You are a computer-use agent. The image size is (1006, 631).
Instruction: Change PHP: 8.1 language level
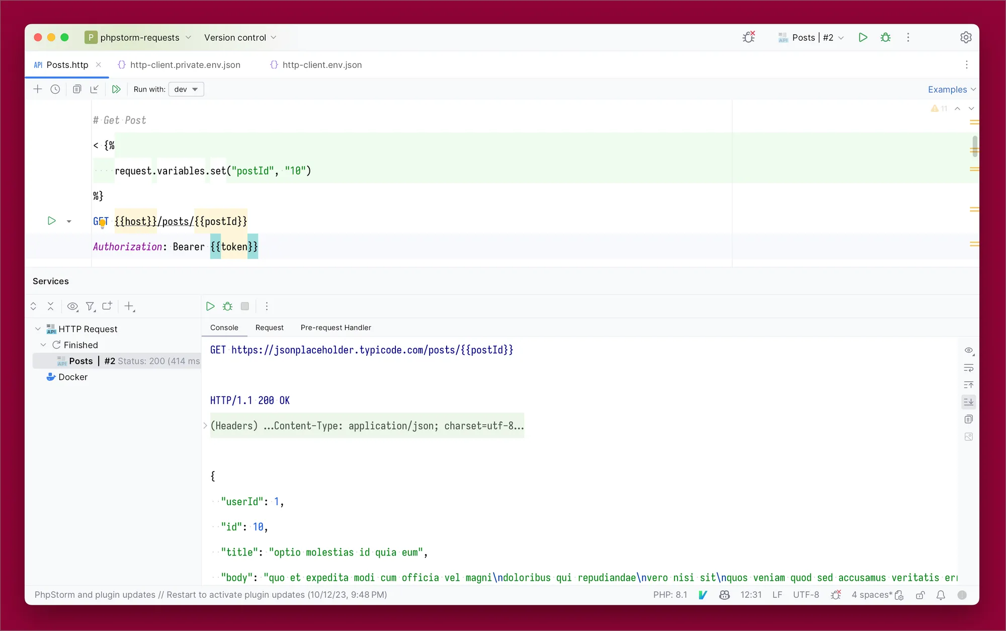[670, 595]
